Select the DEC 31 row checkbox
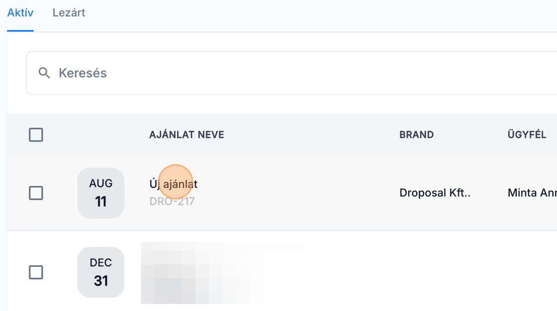This screenshot has height=311, width=557. [36, 272]
